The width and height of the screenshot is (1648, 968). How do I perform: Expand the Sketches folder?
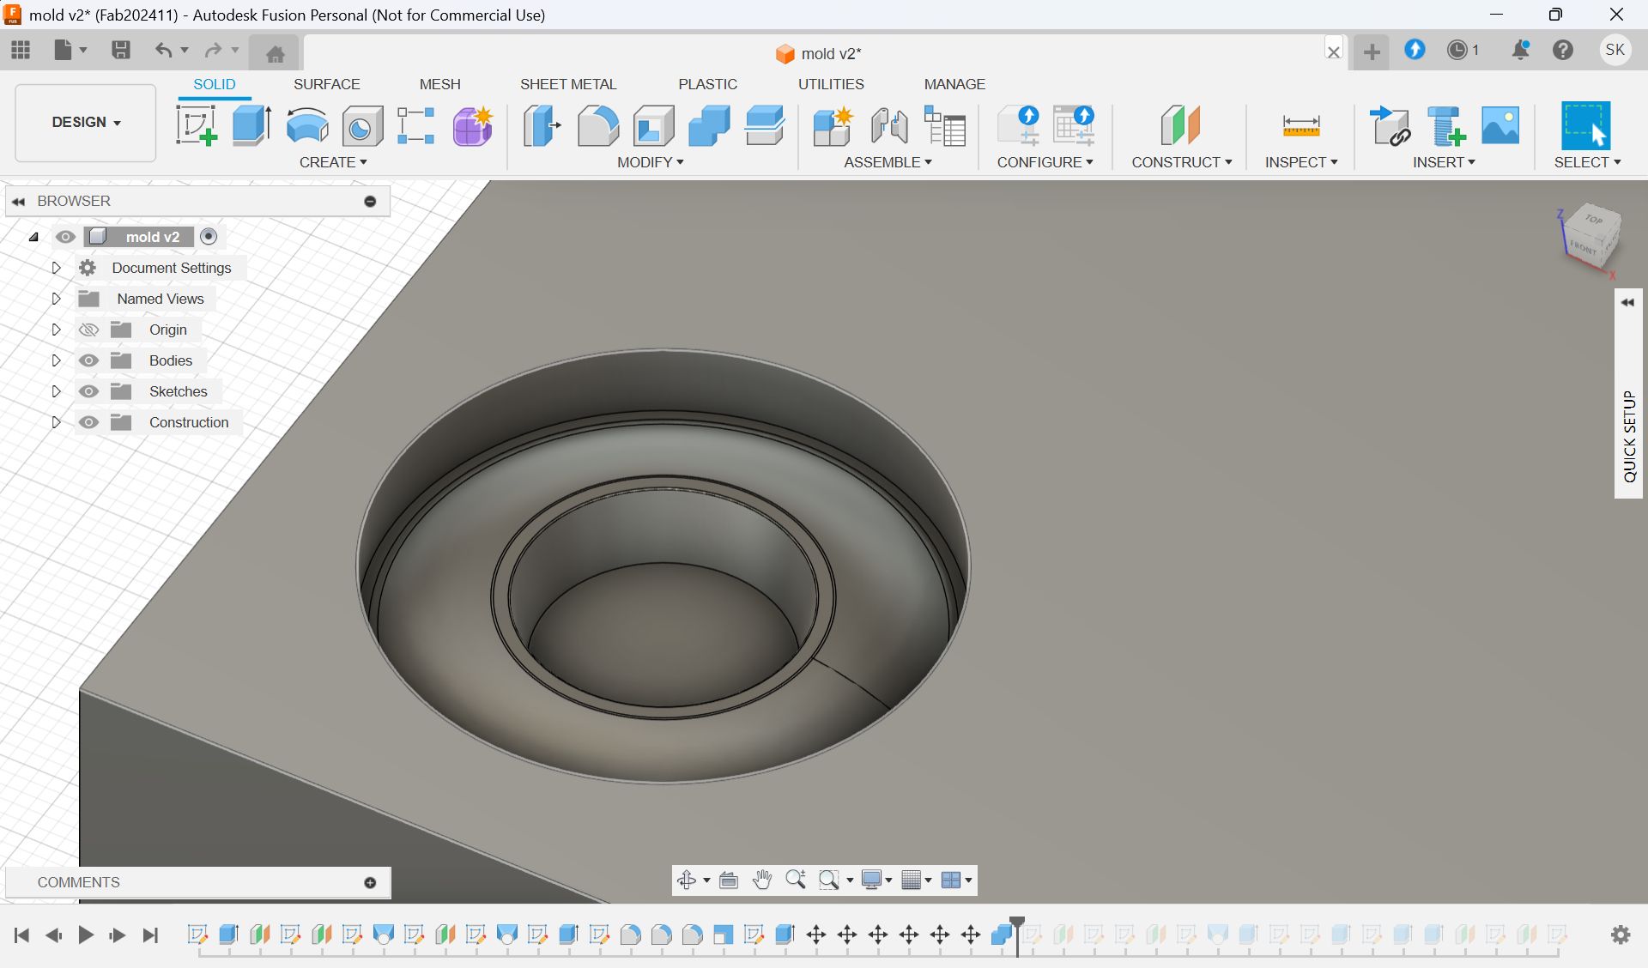[x=56, y=391]
